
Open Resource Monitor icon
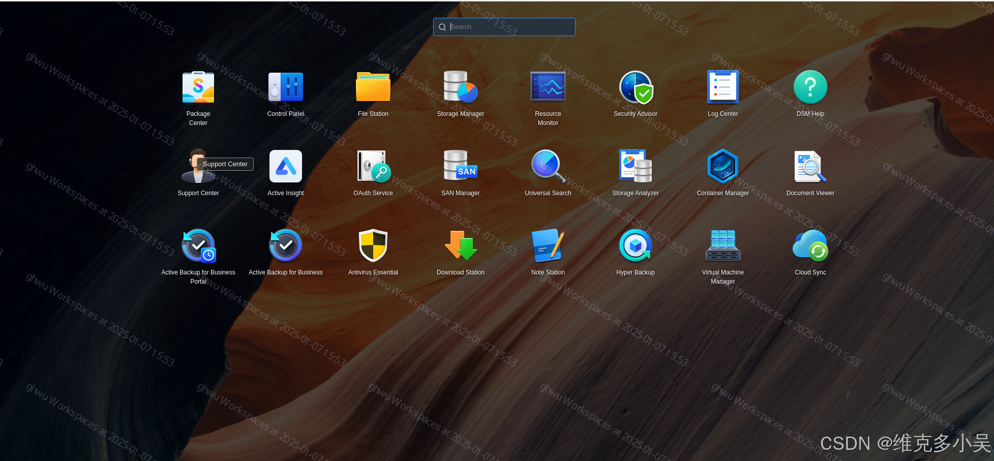pos(548,87)
